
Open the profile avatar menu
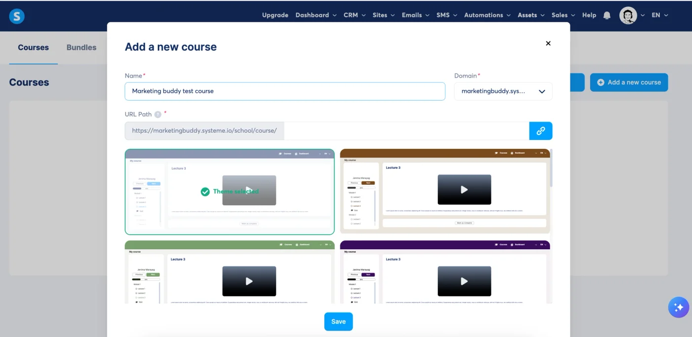point(628,15)
